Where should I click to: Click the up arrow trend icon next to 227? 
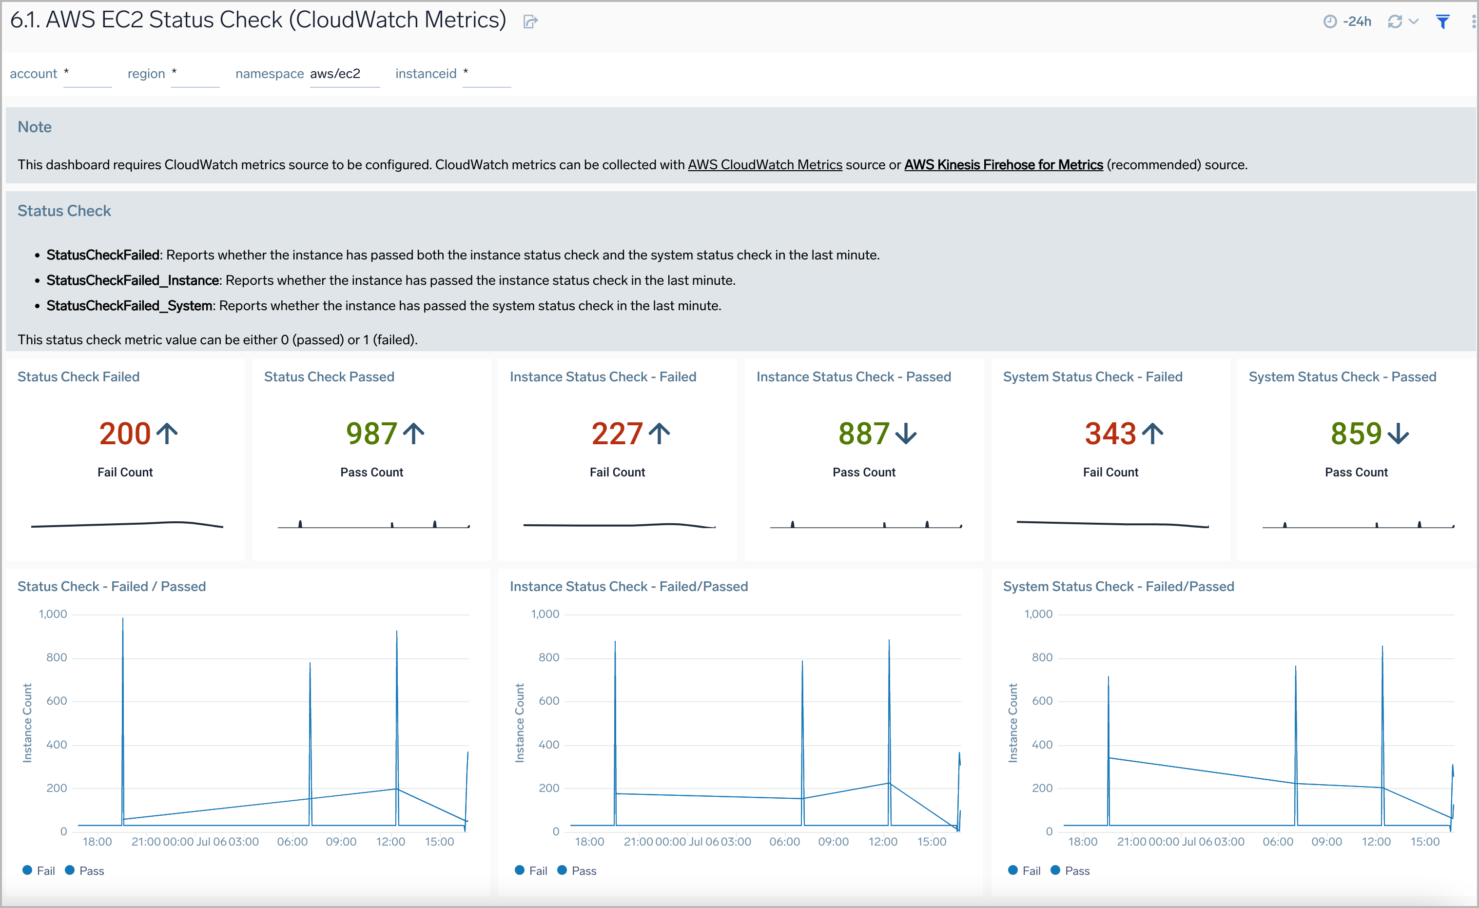pyautogui.click(x=660, y=434)
